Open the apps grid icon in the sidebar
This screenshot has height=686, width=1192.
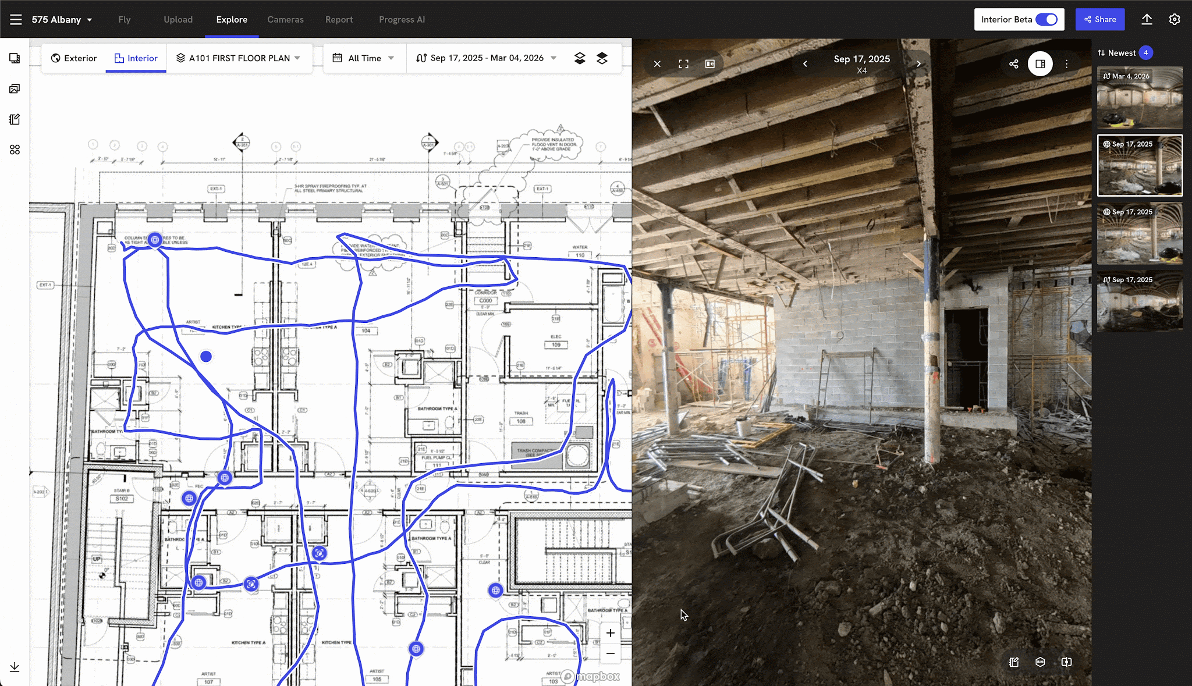pos(15,150)
